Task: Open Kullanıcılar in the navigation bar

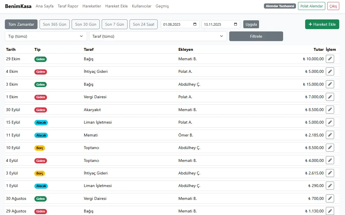Action: [x=142, y=6]
